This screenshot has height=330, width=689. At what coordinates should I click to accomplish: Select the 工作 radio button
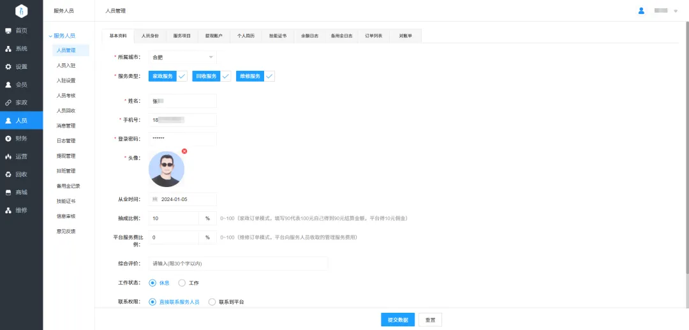click(x=182, y=283)
